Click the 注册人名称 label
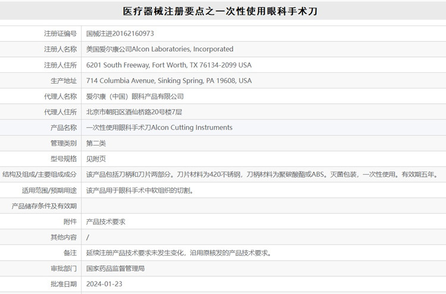The height and width of the screenshot is (294, 446). pyautogui.click(x=60, y=49)
